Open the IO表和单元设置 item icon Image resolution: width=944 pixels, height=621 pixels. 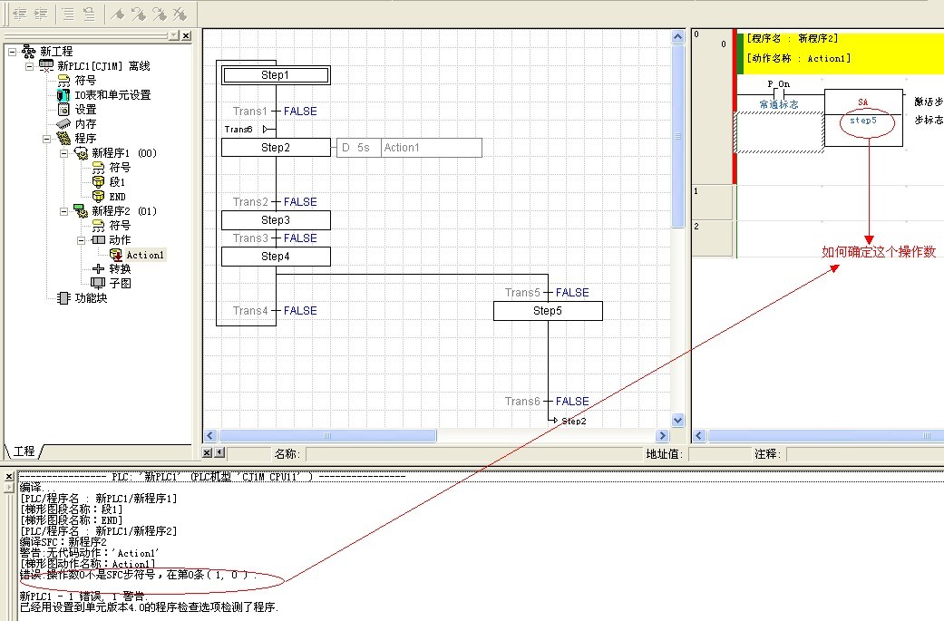click(63, 95)
